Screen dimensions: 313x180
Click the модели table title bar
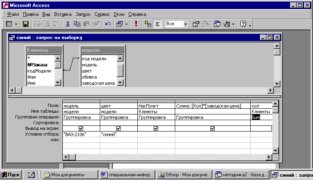[102, 50]
